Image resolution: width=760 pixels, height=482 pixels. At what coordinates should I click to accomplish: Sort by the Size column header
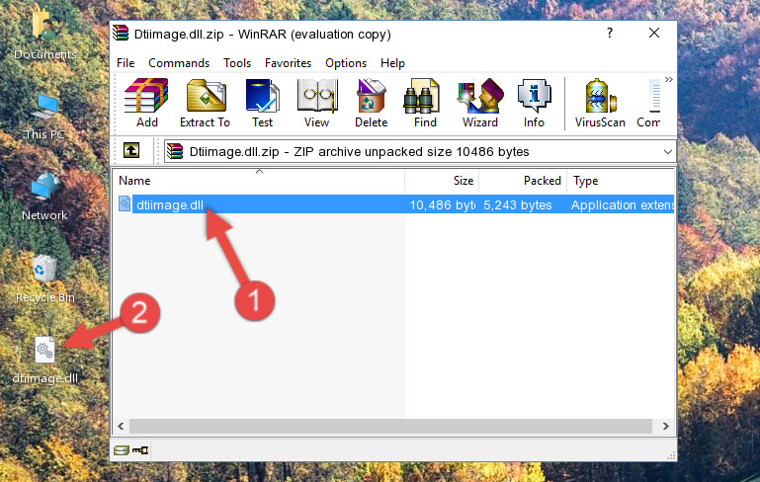click(442, 181)
